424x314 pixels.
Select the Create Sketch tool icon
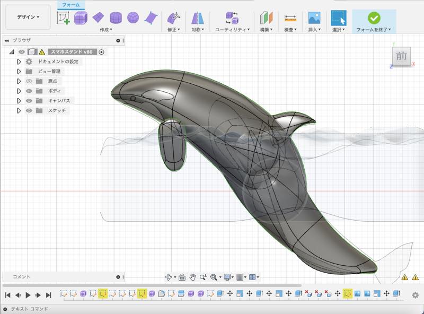click(64, 18)
